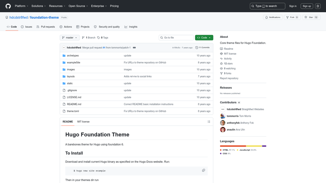326x183 pixels.
Task: Click the b159c5c commit hash
Action: point(176,48)
